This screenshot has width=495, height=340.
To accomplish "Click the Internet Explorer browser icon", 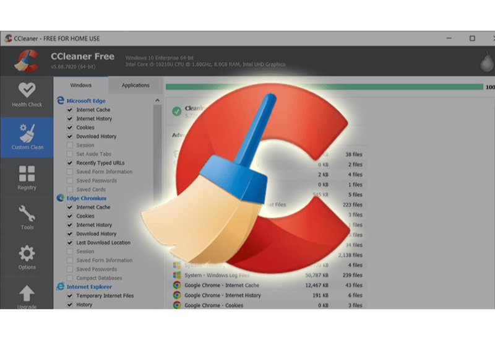I will coord(60,286).
